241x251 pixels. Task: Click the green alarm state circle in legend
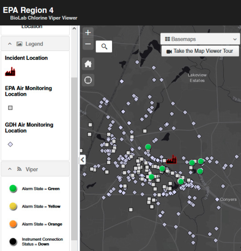click(x=13, y=188)
